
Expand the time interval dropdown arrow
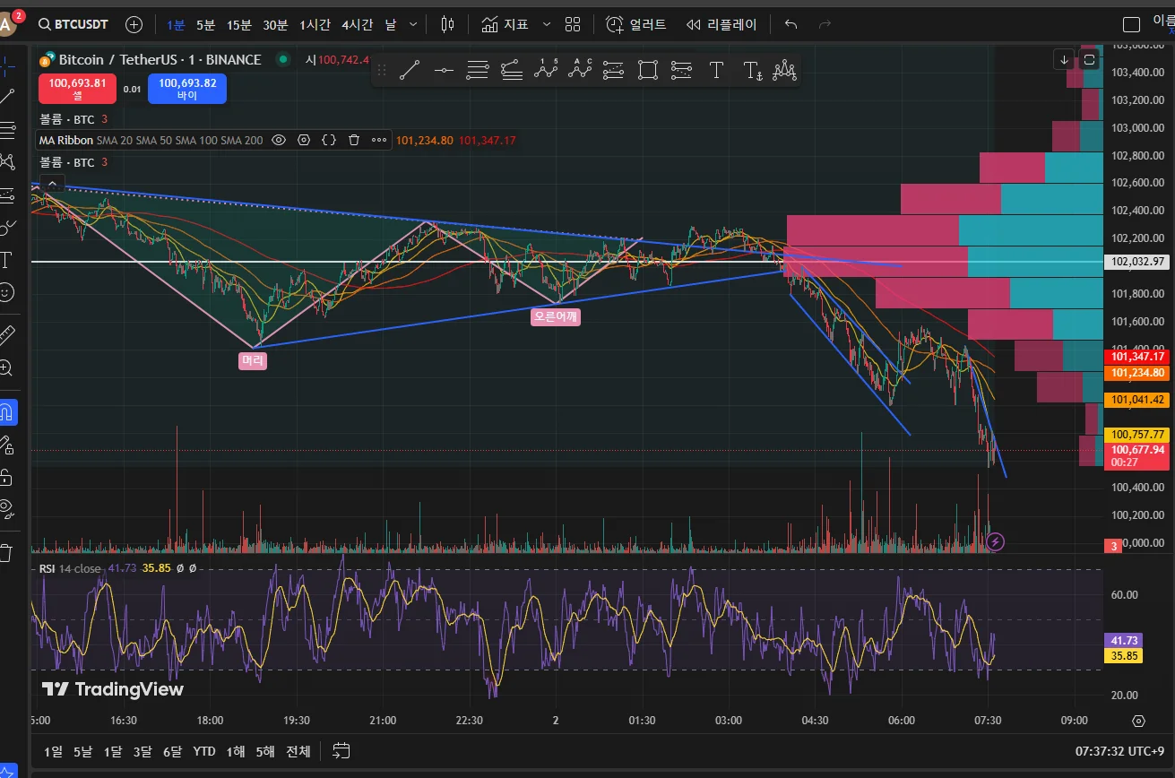(x=412, y=24)
